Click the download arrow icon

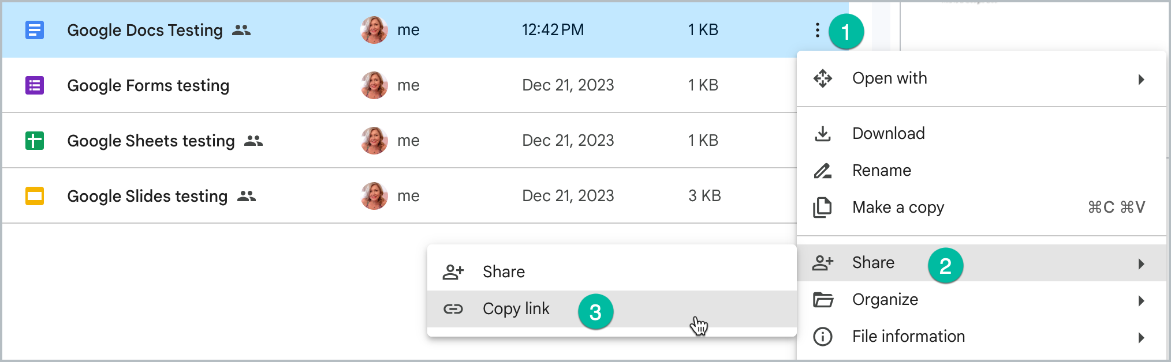pyautogui.click(x=823, y=134)
